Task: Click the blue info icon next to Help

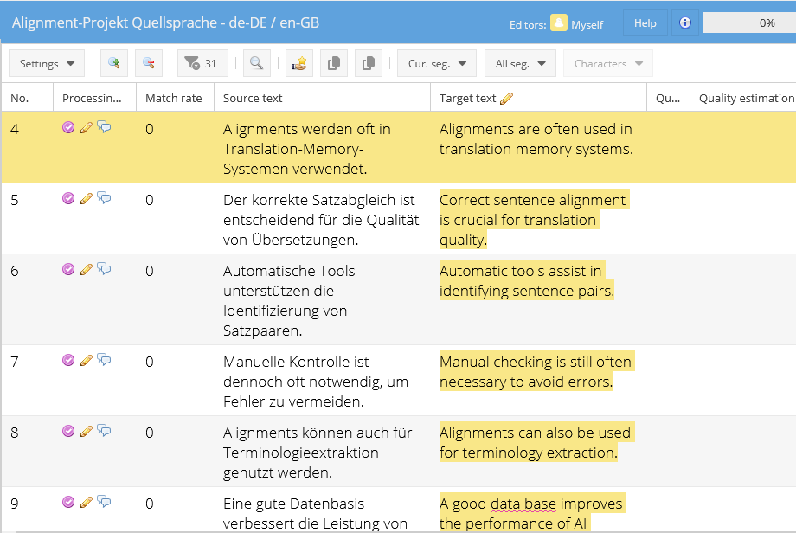Action: [x=685, y=23]
